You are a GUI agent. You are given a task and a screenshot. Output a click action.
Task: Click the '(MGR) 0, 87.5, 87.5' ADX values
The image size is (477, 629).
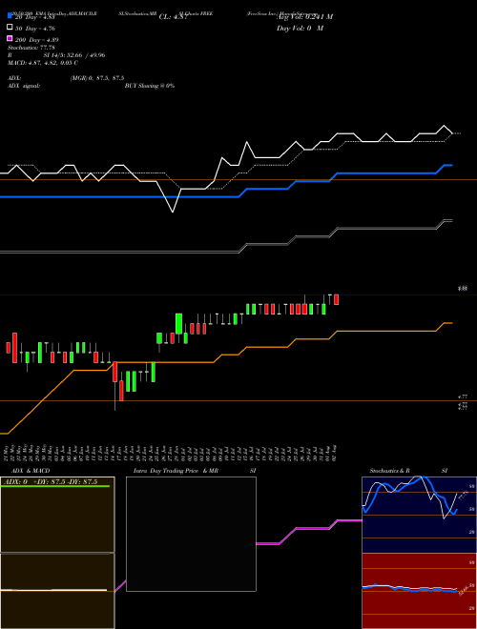[x=96, y=78]
